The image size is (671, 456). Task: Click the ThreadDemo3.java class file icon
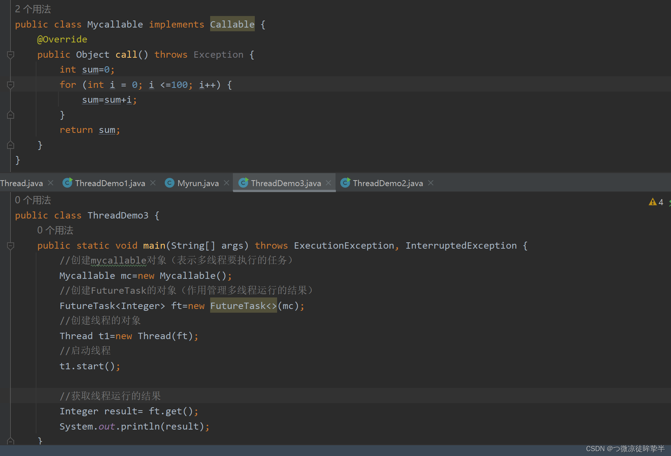click(243, 183)
